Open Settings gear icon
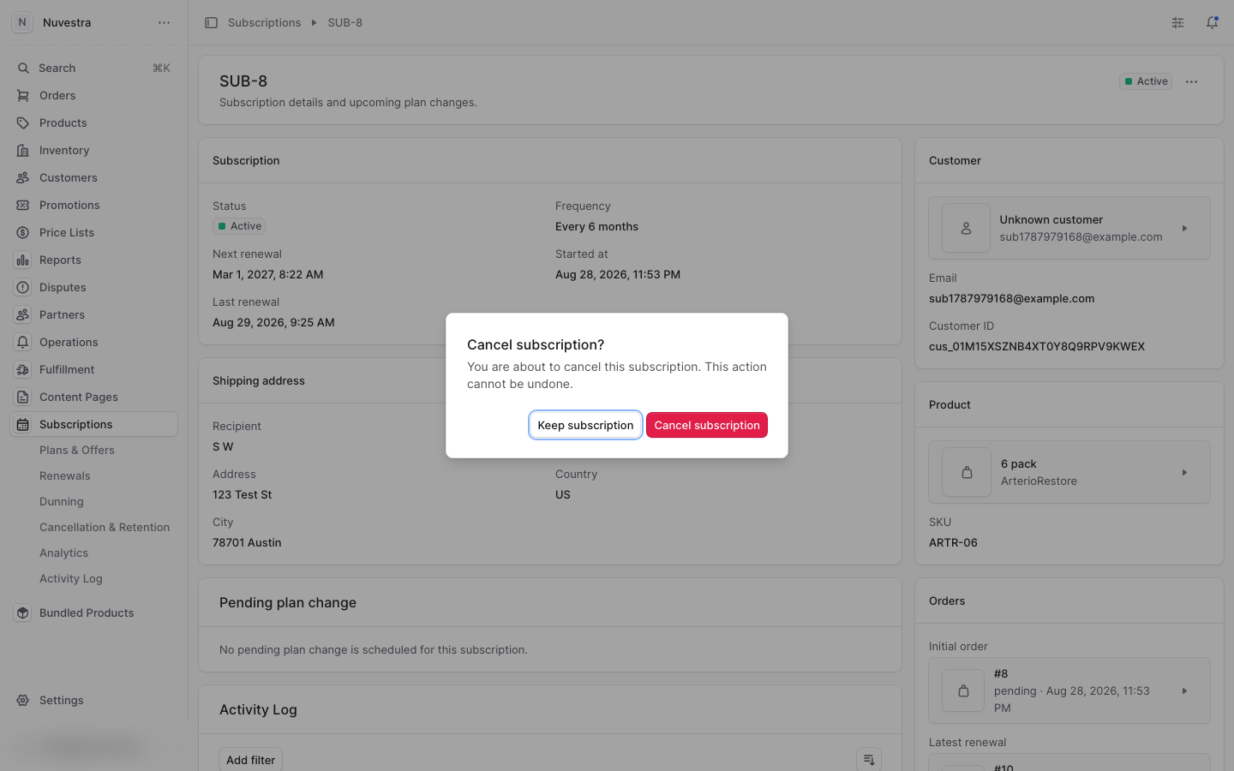 (23, 700)
